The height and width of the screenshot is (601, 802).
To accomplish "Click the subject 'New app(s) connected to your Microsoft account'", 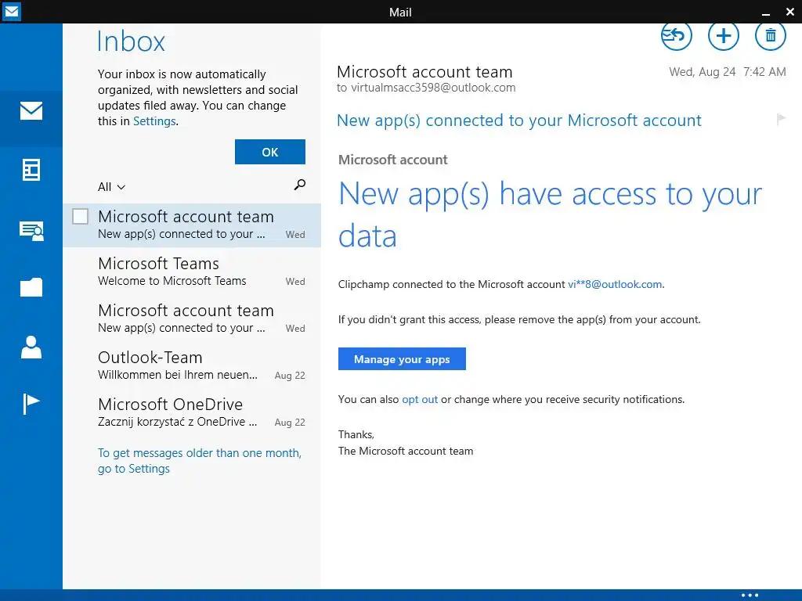I will point(519,120).
